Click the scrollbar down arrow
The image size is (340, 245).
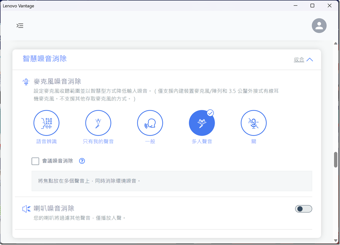pos(336,240)
